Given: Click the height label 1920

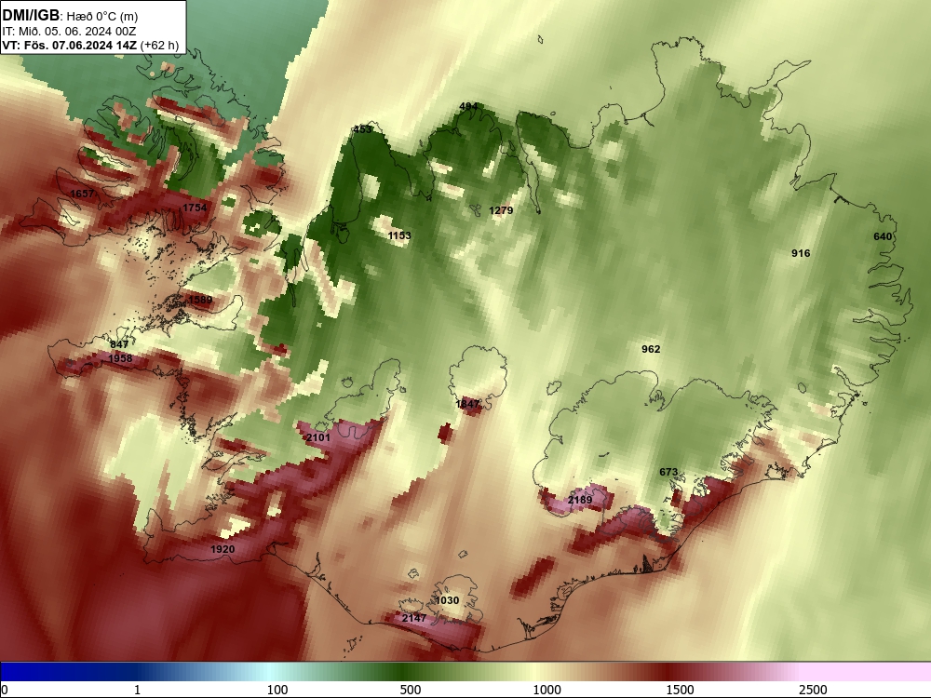Looking at the screenshot, I should tap(223, 549).
